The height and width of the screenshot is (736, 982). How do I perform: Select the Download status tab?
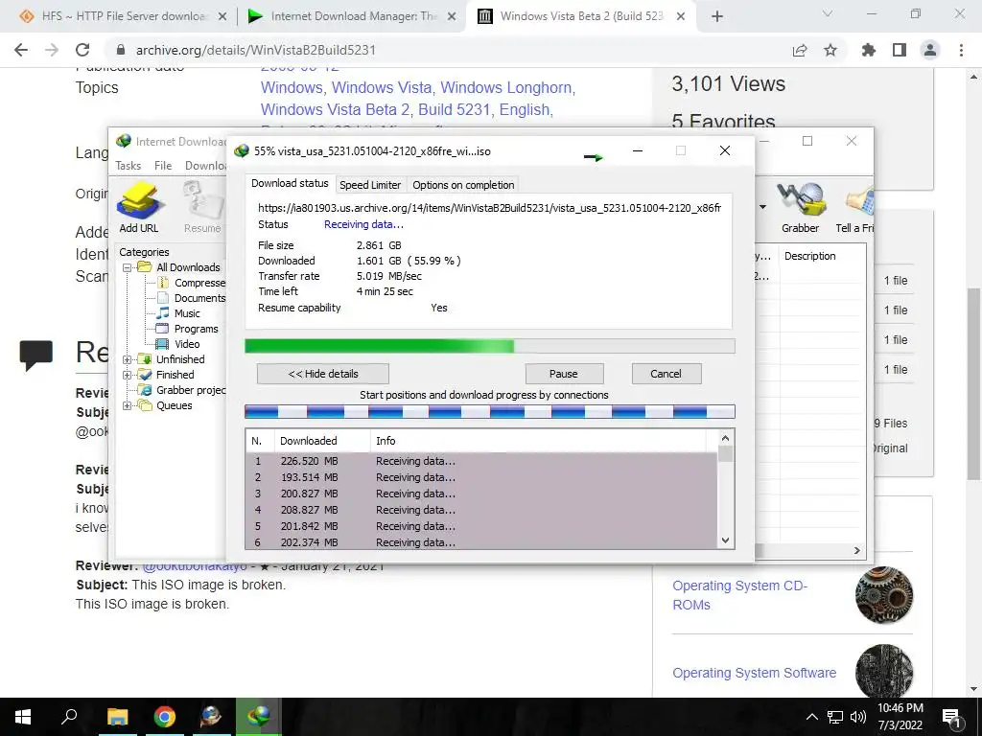tap(290, 183)
